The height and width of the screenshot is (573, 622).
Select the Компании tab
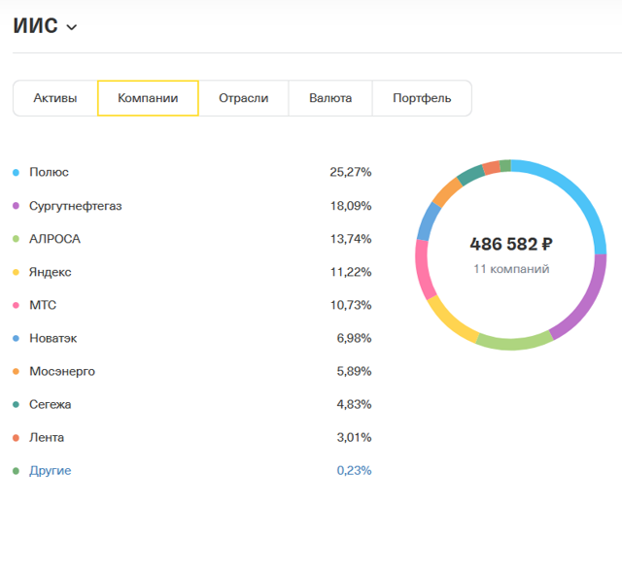tap(148, 98)
